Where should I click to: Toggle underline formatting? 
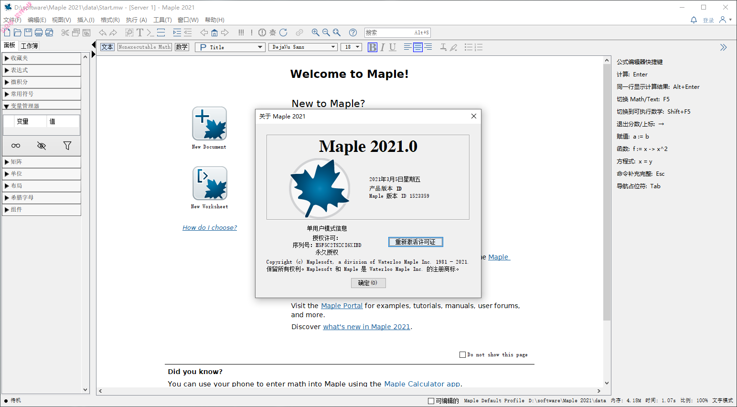393,47
